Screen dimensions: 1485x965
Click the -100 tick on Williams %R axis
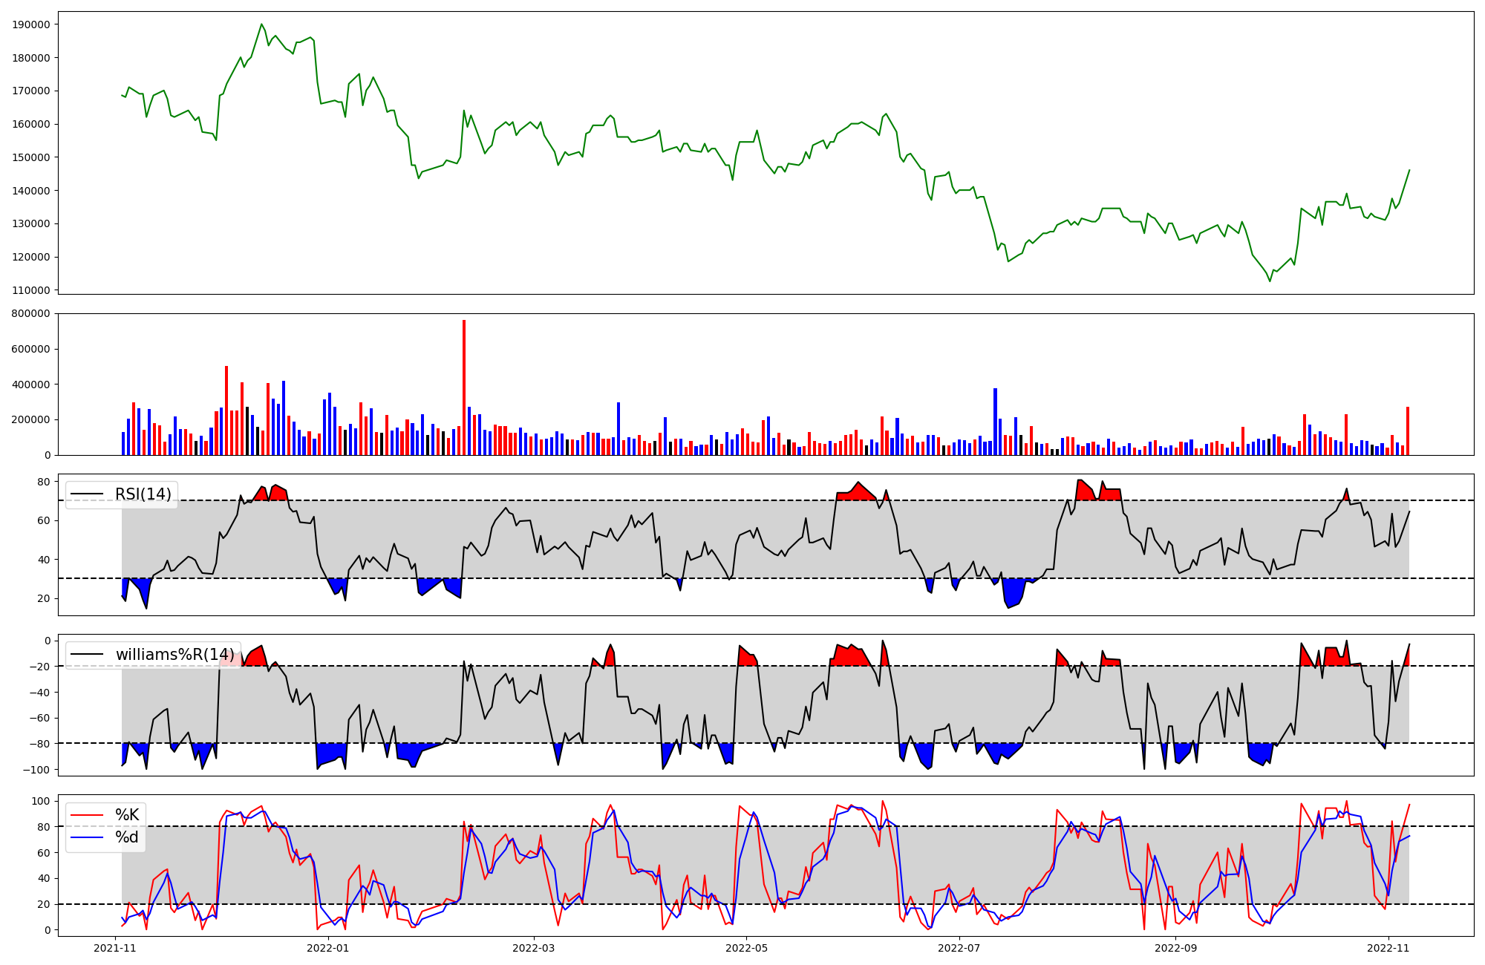(x=37, y=770)
